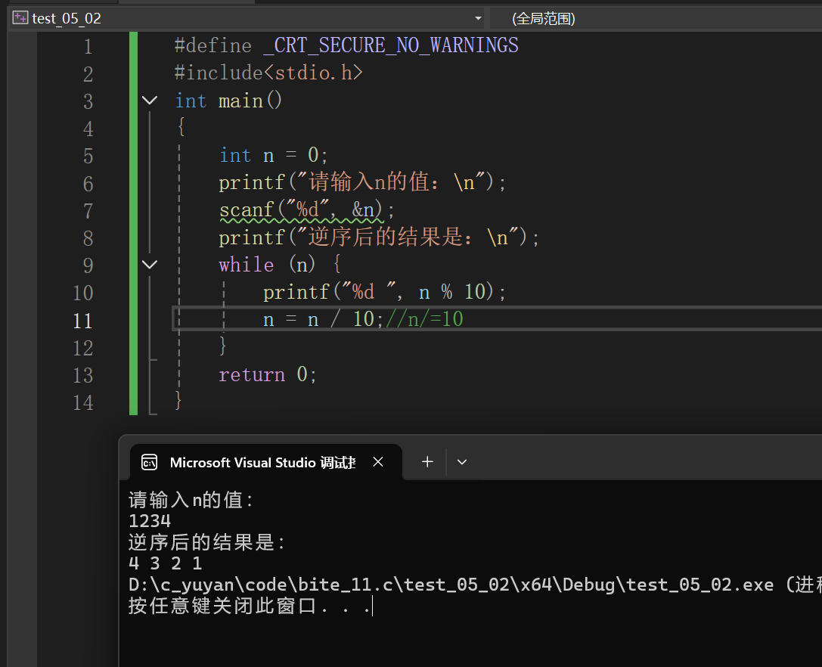Image resolution: width=822 pixels, height=667 pixels.
Task: Collapse the int main() function block
Action: pos(150,100)
